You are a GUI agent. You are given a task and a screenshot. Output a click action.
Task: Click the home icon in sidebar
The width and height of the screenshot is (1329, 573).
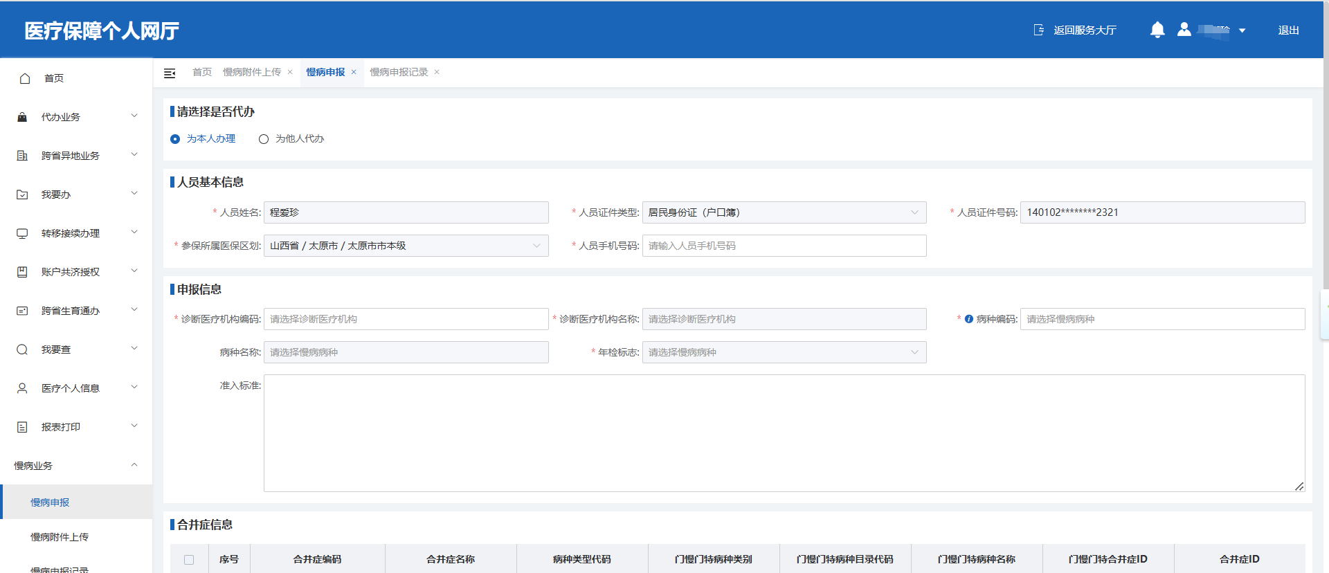(x=25, y=78)
